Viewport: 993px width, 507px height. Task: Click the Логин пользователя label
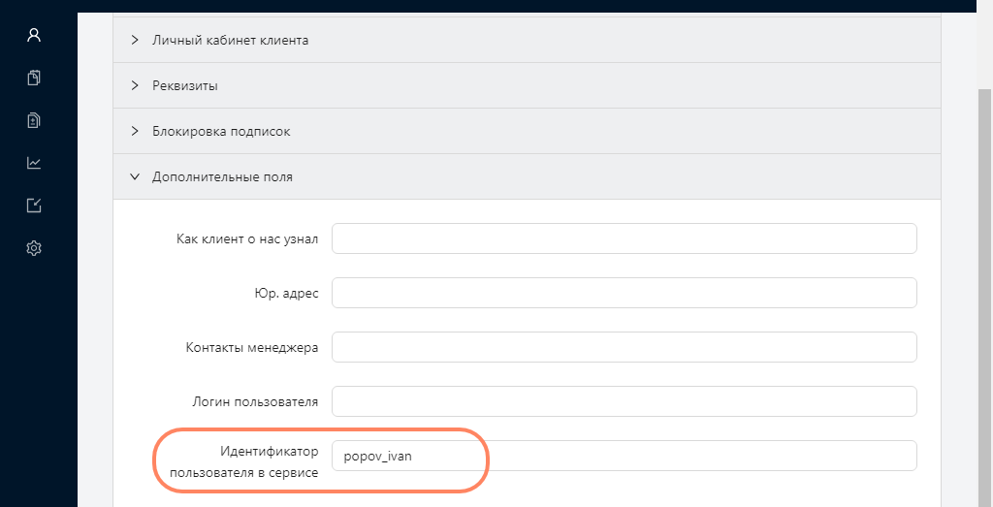pos(255,402)
